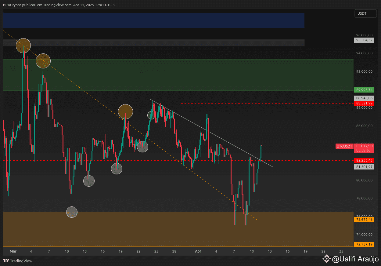Select the orange dashed descending trendline
Screen dimensions: 381x266
[130, 125]
